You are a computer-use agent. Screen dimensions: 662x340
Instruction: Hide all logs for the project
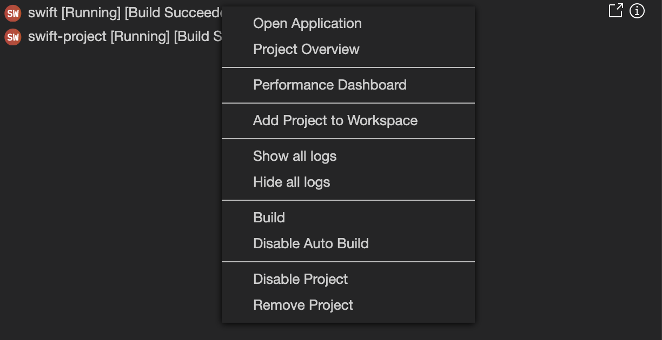pyautogui.click(x=292, y=182)
